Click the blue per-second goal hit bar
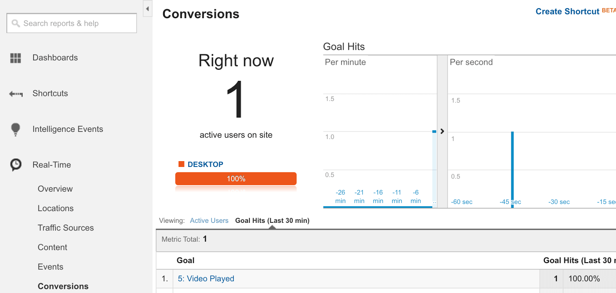The height and width of the screenshot is (293, 616). 512,166
